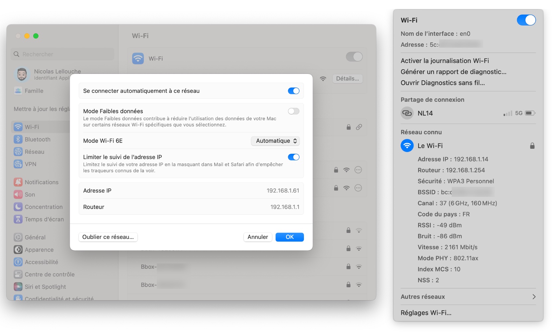Turn off Limiter le suivi de l'adresse IP
The height and width of the screenshot is (332, 552).
point(294,157)
